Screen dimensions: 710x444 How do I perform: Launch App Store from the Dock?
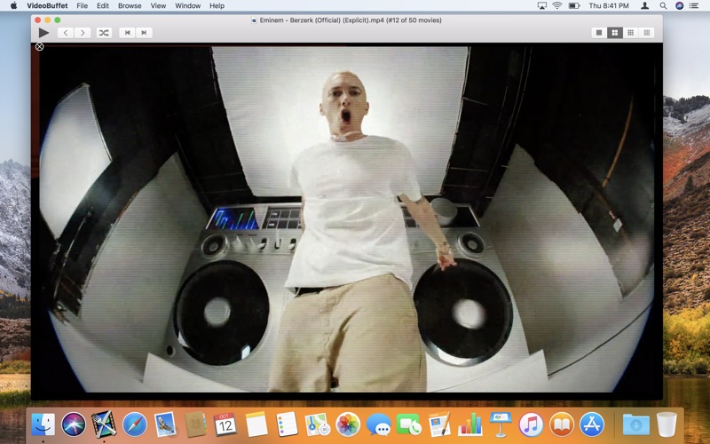point(592,425)
